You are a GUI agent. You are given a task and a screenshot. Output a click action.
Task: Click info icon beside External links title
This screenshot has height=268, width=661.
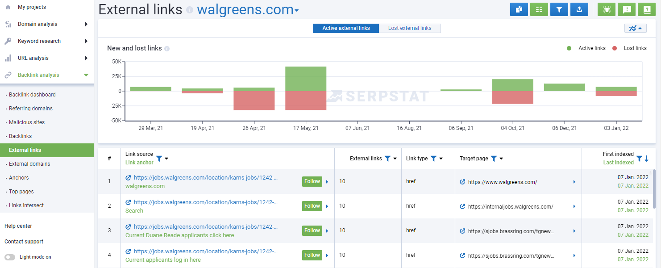tap(190, 10)
